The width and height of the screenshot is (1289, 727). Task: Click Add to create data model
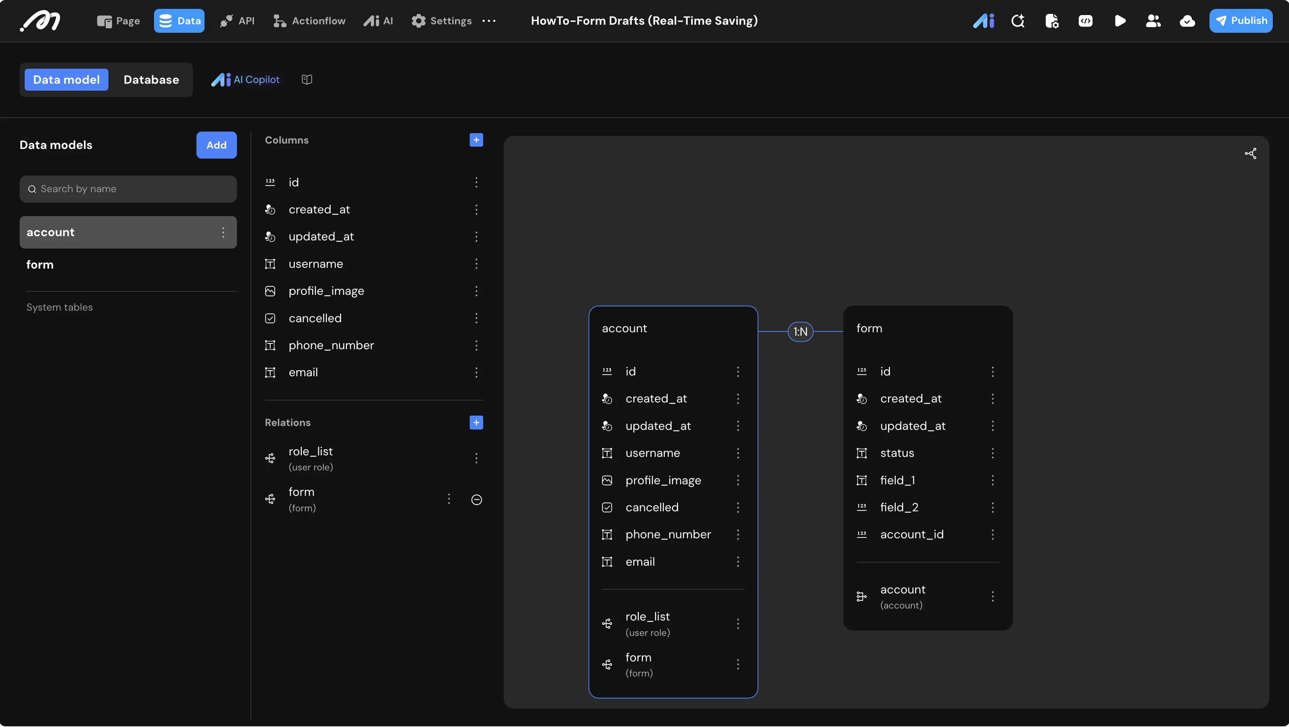click(217, 145)
